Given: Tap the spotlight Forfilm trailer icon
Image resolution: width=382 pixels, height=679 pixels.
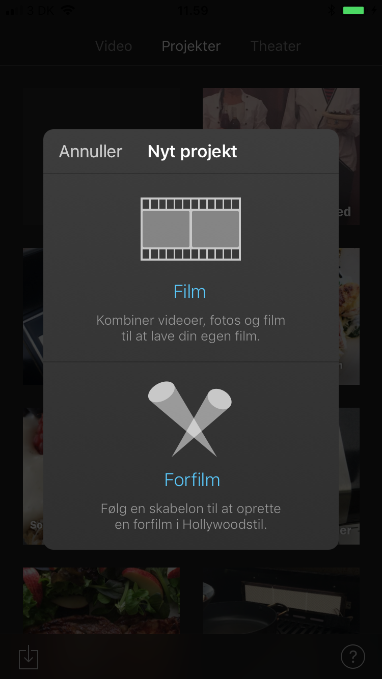Looking at the screenshot, I should coord(190,418).
